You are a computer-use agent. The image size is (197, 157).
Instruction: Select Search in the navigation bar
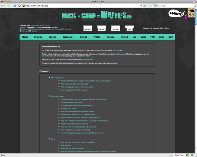52,37
